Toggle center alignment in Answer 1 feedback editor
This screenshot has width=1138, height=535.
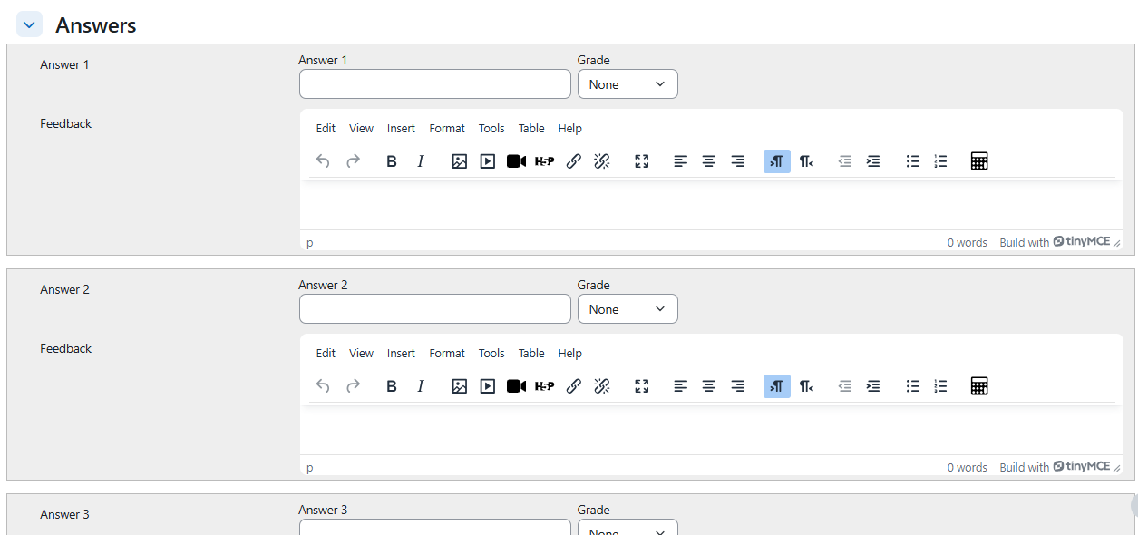click(x=709, y=161)
